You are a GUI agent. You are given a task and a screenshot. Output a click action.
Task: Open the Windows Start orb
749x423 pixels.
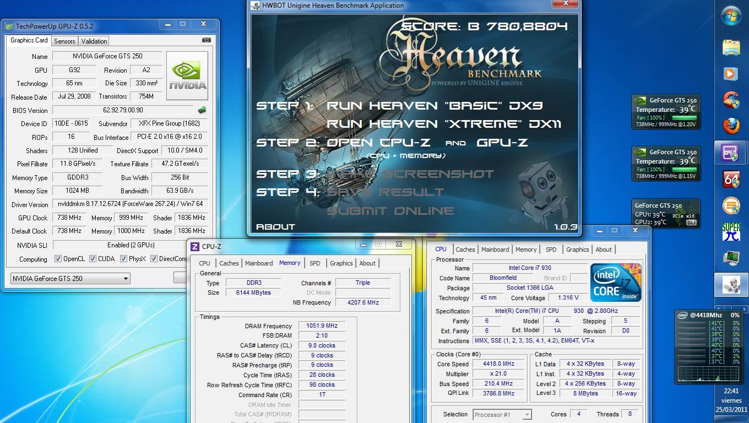click(x=731, y=15)
